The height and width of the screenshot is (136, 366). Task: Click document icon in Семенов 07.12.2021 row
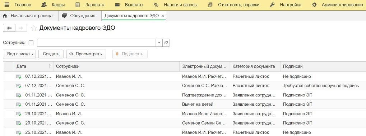[x=19, y=86]
